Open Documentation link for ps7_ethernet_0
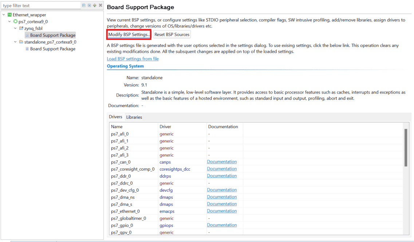Screen dimensions: 414x242 pos(222,211)
